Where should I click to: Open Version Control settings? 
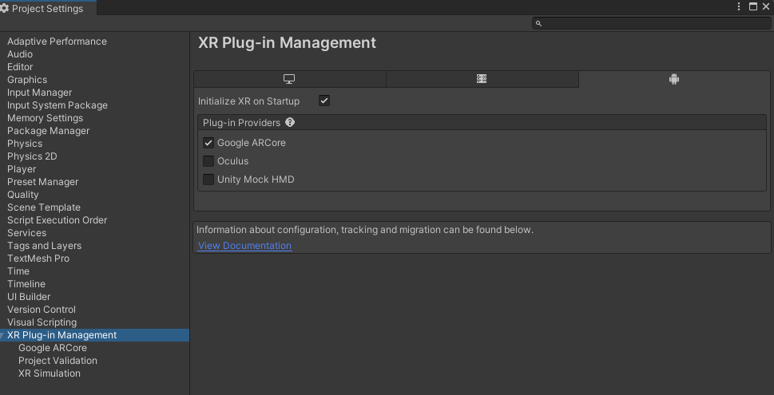42,310
